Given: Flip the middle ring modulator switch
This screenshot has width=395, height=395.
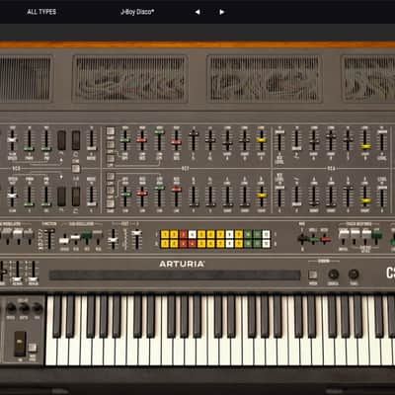Looking at the screenshot, I should 18,234.
